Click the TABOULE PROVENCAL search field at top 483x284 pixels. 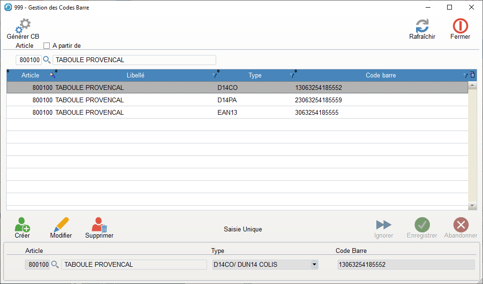[x=134, y=60]
